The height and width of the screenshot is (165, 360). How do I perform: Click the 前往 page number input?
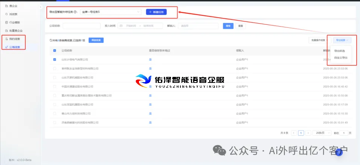[344, 133]
